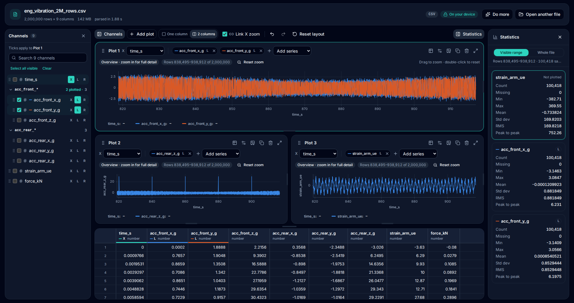Duplicate Plot 1 with its copy icon

coord(458,51)
